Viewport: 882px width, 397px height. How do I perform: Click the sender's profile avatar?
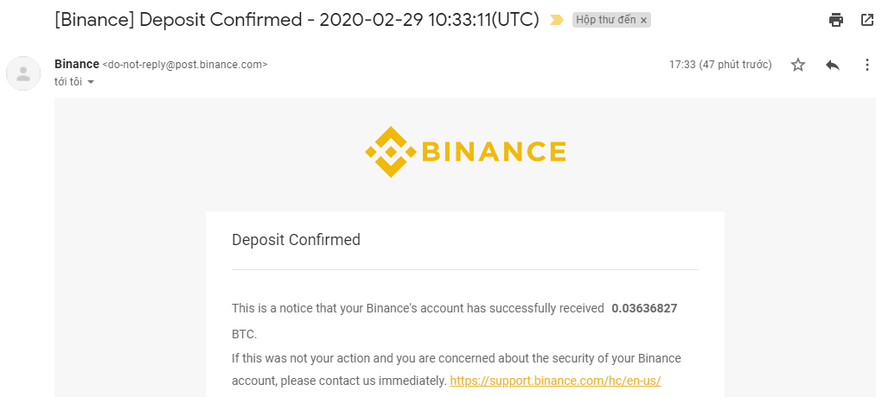pos(23,73)
